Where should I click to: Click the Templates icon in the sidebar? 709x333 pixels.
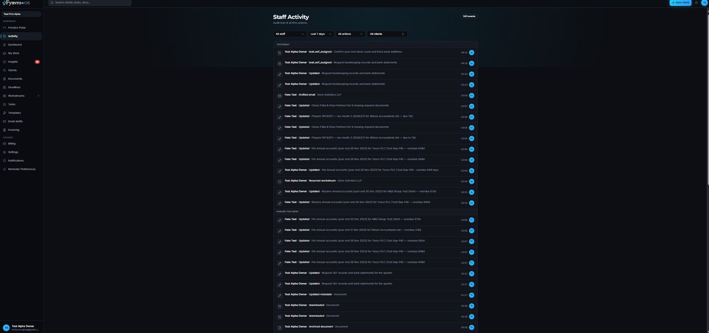coord(4,113)
